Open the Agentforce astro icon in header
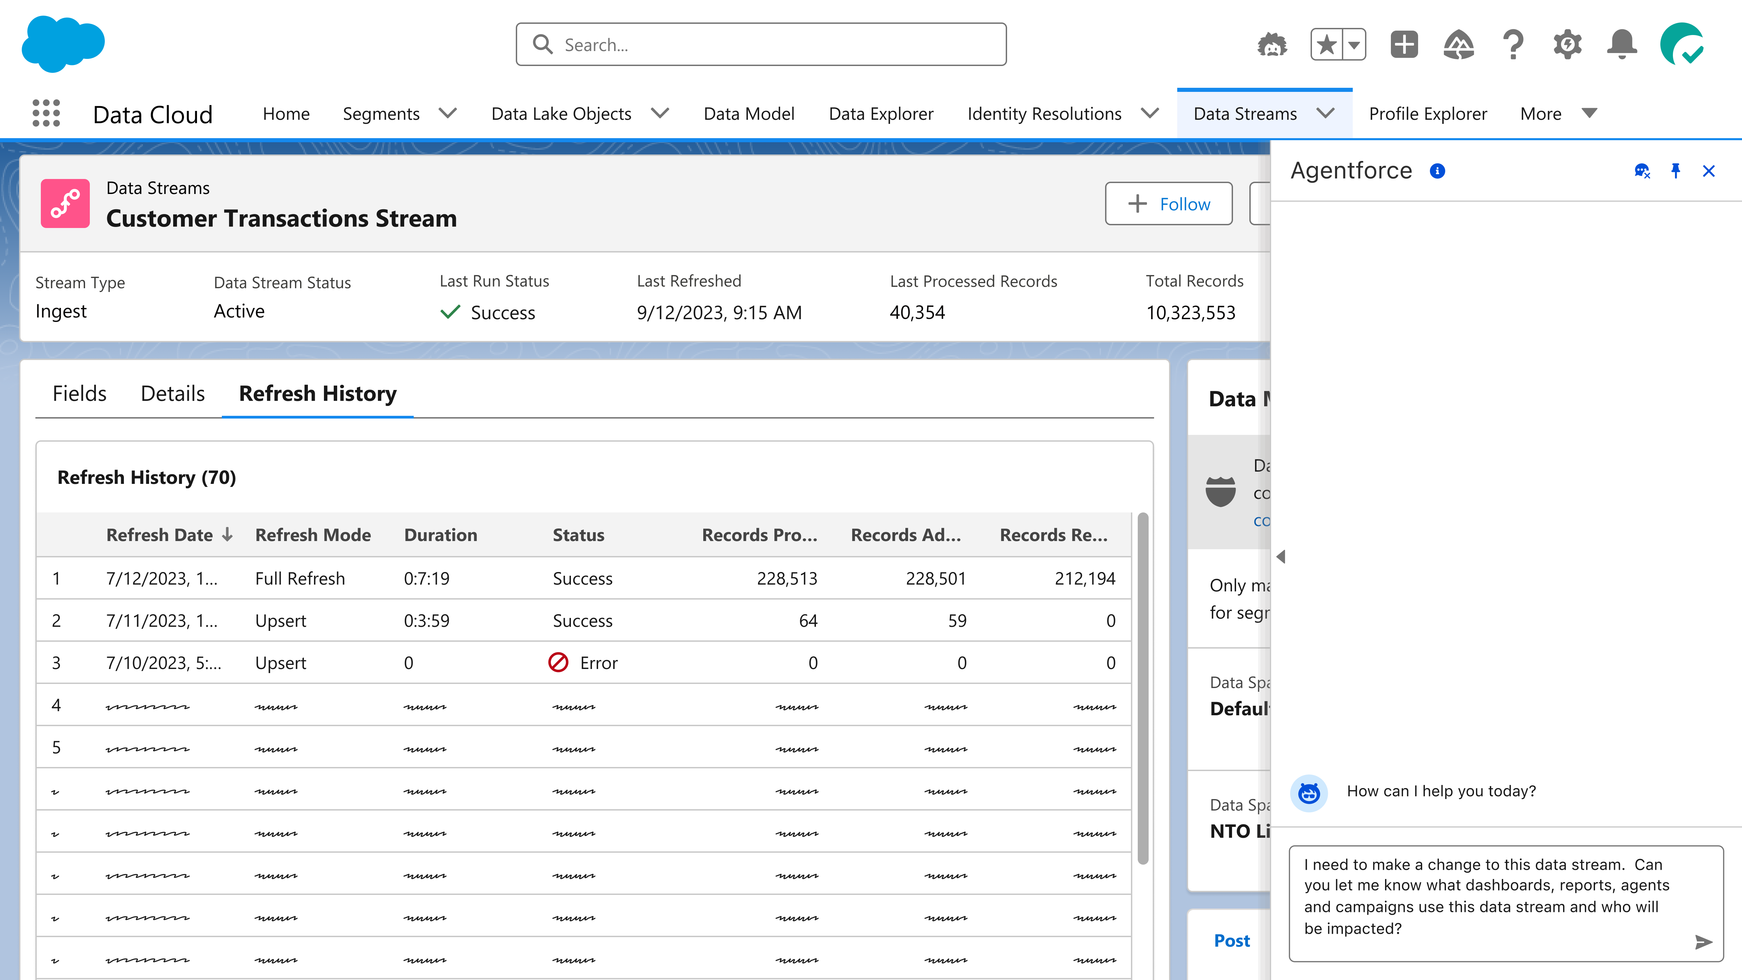This screenshot has width=1742, height=980. (x=1272, y=45)
